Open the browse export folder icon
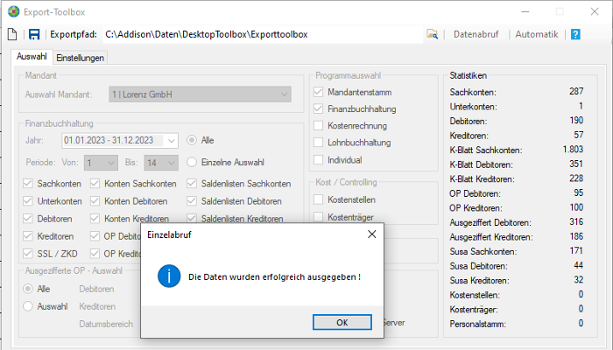 [432, 34]
